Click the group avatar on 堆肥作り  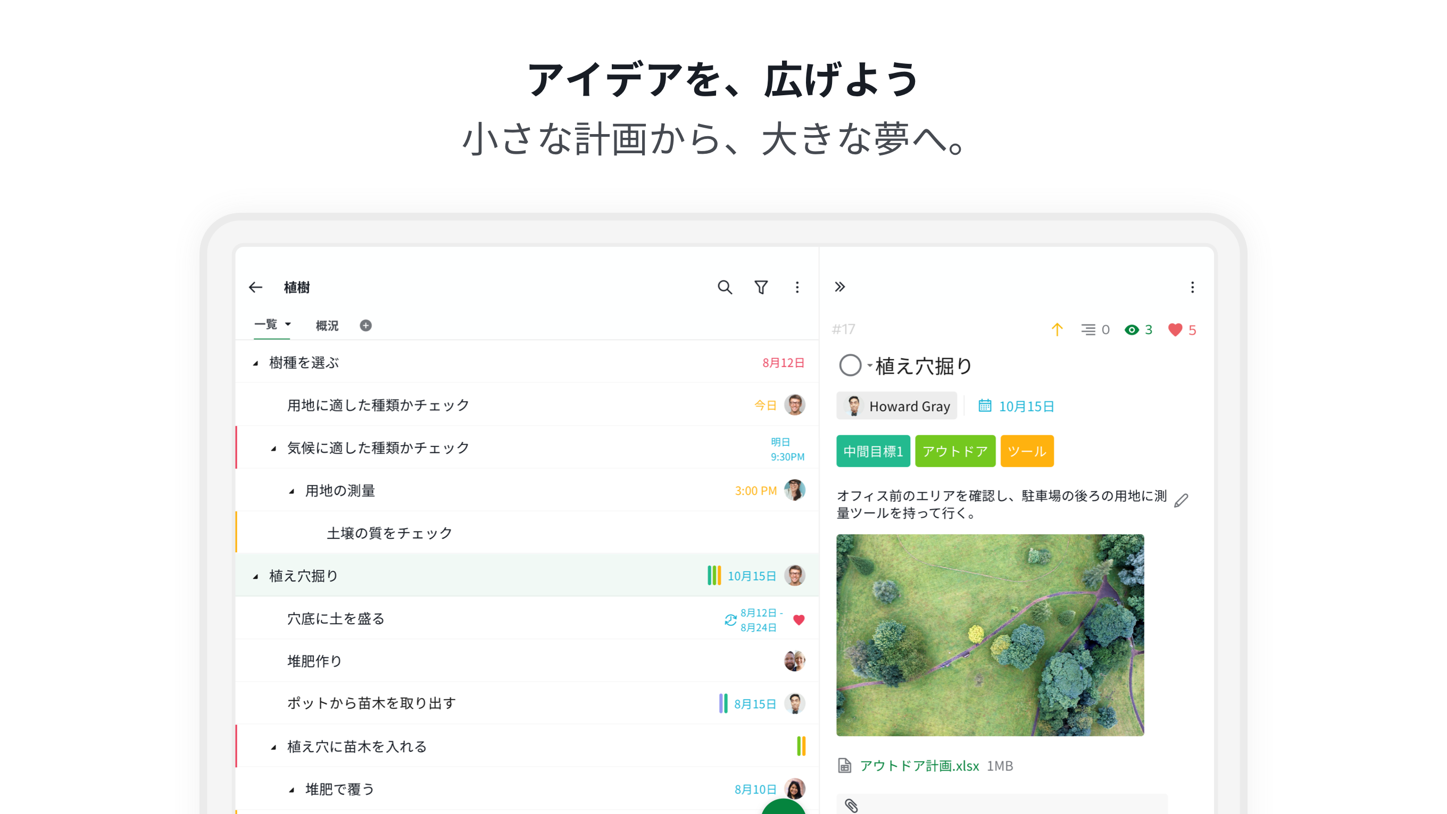click(x=794, y=661)
